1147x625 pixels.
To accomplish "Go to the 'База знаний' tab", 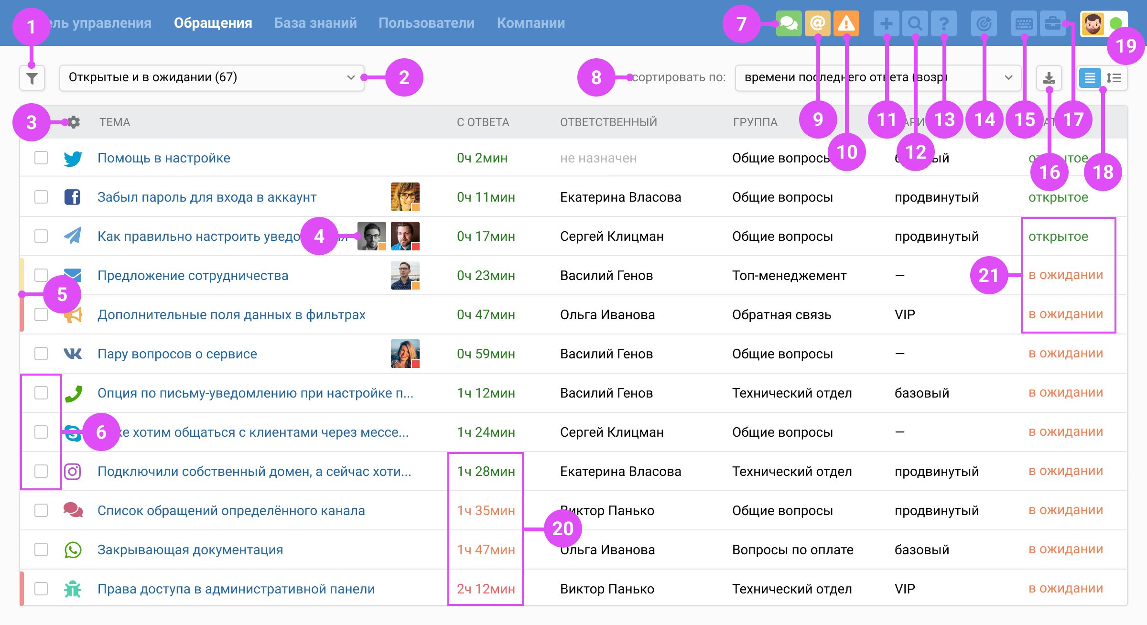I will point(315,23).
